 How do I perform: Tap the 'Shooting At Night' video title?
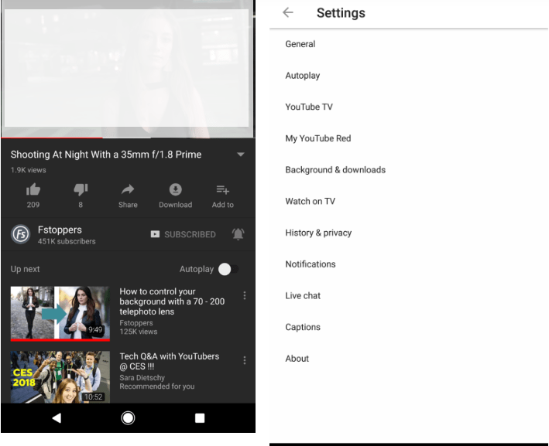(x=106, y=155)
